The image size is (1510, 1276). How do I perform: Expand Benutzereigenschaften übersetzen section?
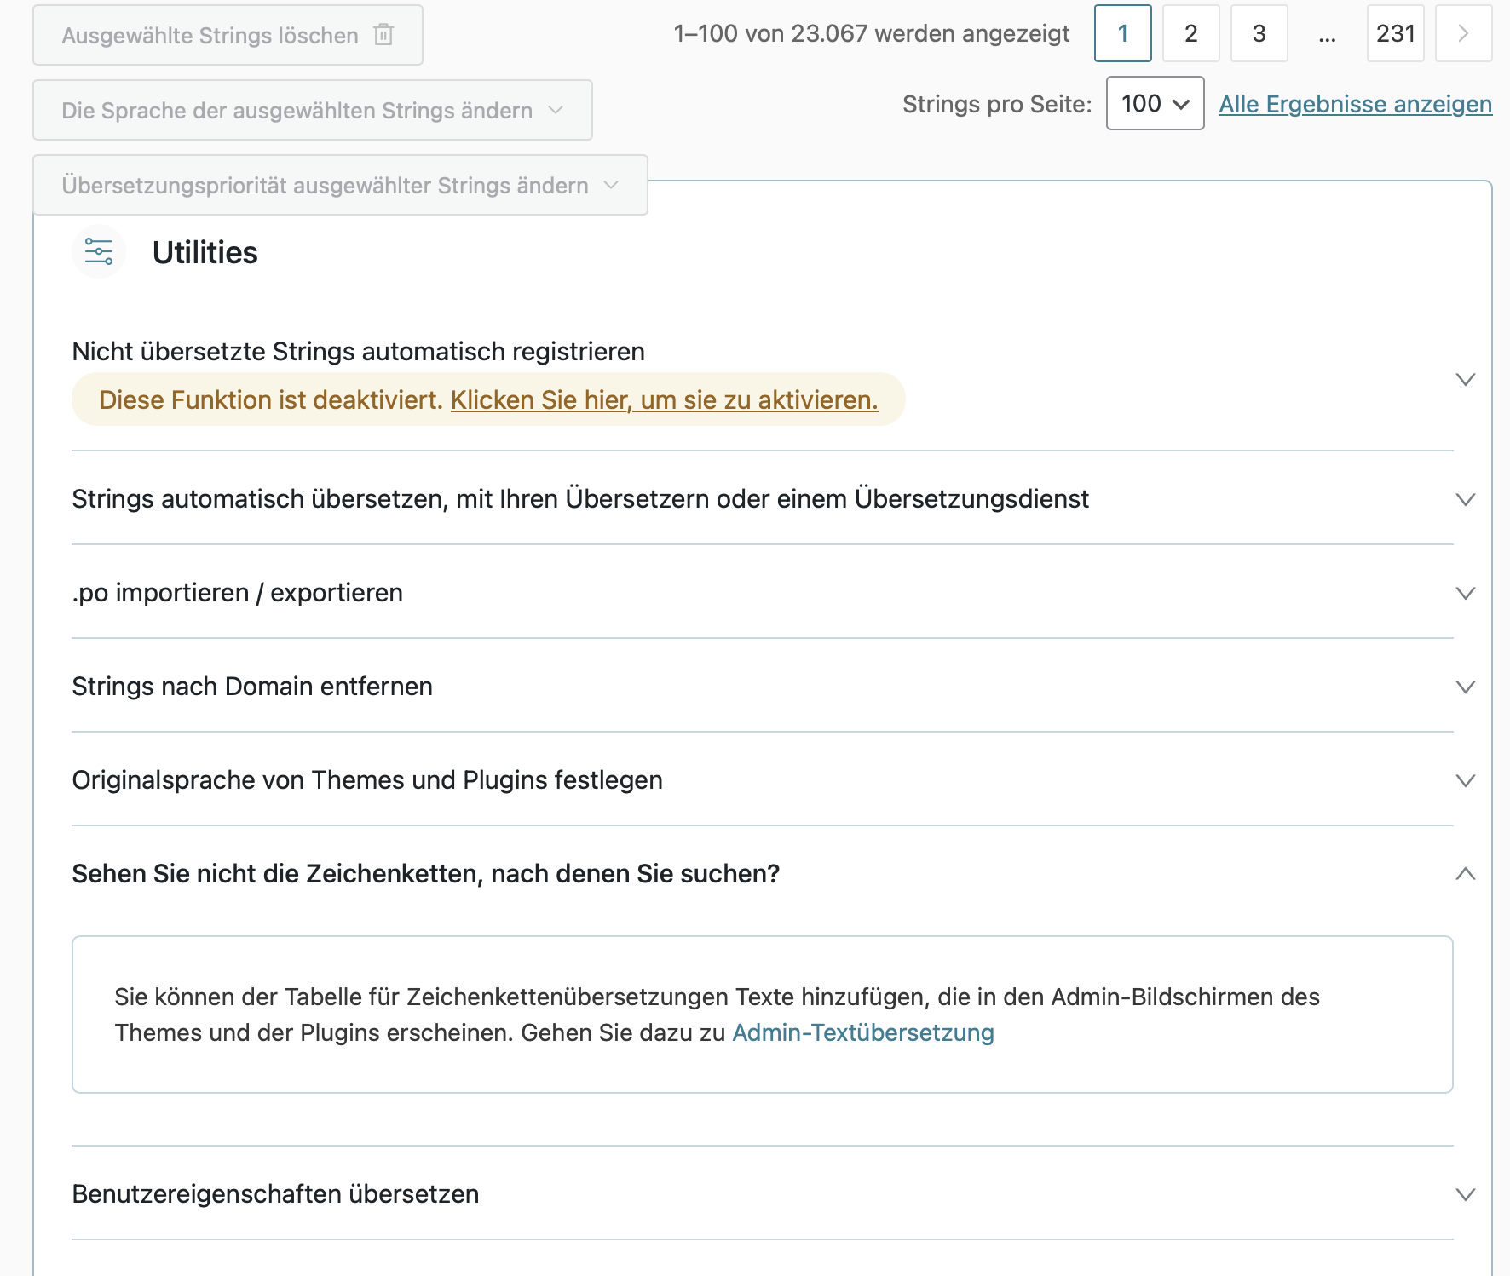(x=1465, y=1195)
